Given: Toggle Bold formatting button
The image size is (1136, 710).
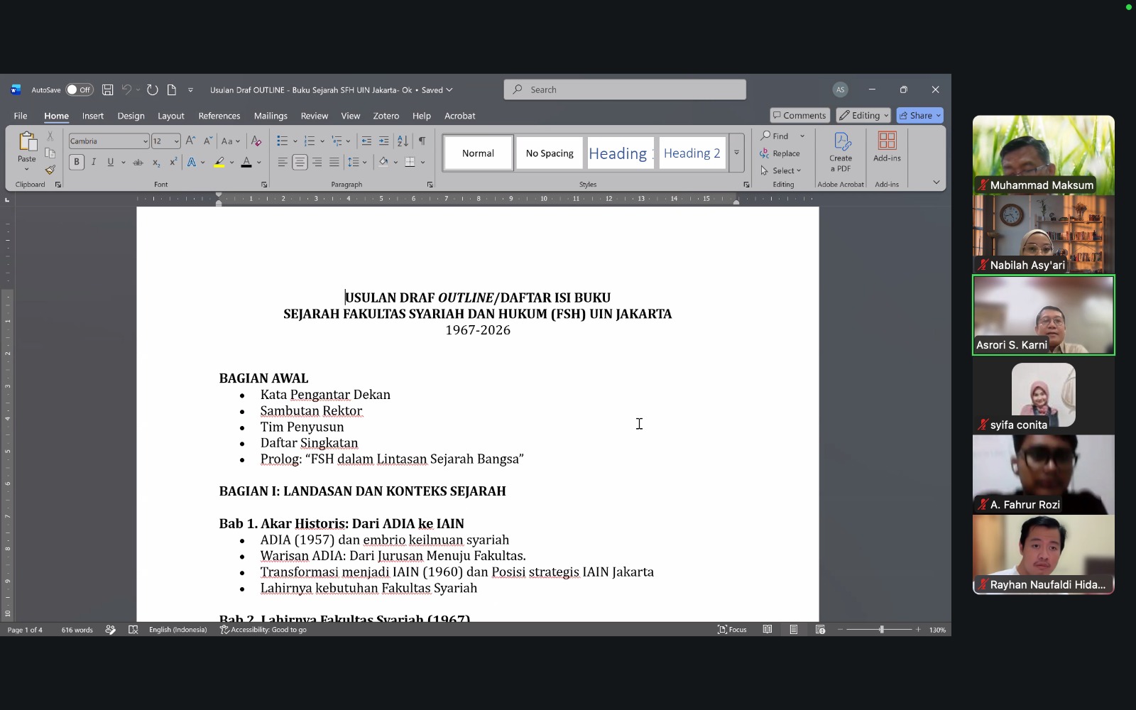Looking at the screenshot, I should [x=77, y=162].
